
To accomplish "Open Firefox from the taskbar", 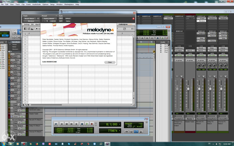I will point(37,144).
